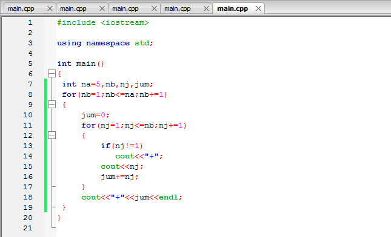
Task: Close the second main.cpp tab from left
Action: click(x=102, y=8)
